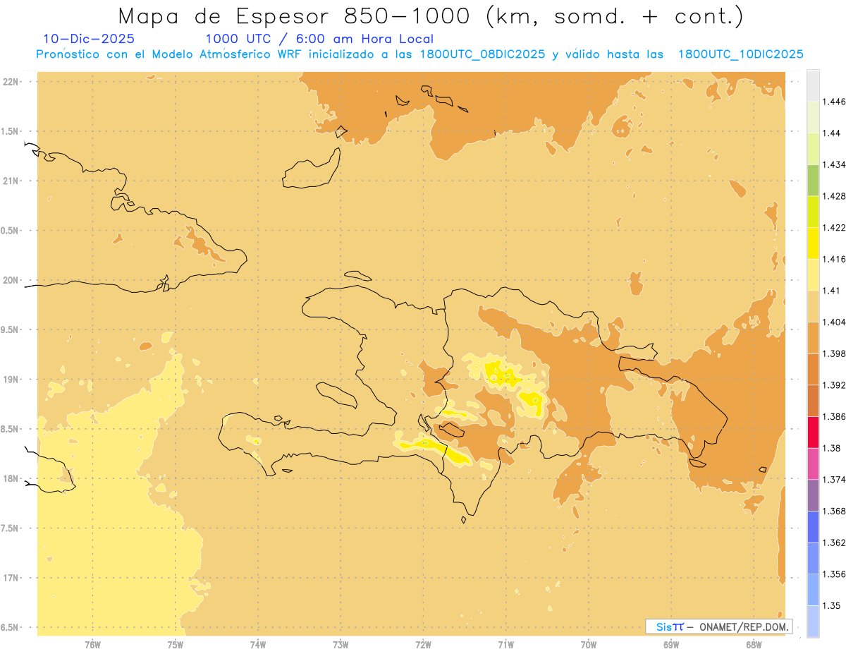Click the light blue colorbar segment between 1.35 and 1.356
Image resolution: width=846 pixels, height=654 pixels.
coord(813,590)
